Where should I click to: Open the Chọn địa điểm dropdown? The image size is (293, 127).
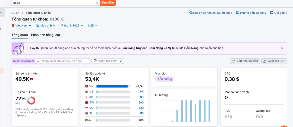[108, 61]
